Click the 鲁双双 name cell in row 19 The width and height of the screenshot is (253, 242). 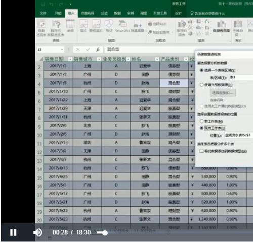click(145, 211)
